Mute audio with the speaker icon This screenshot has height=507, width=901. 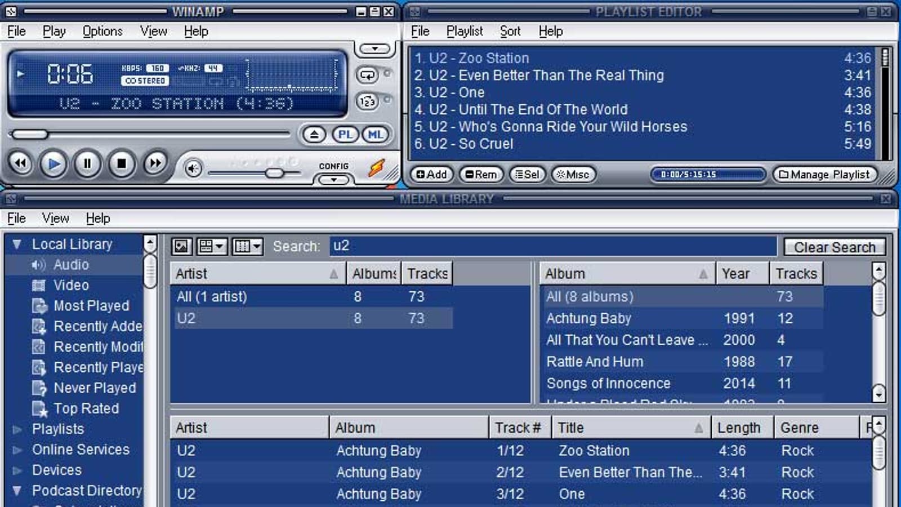(x=193, y=168)
